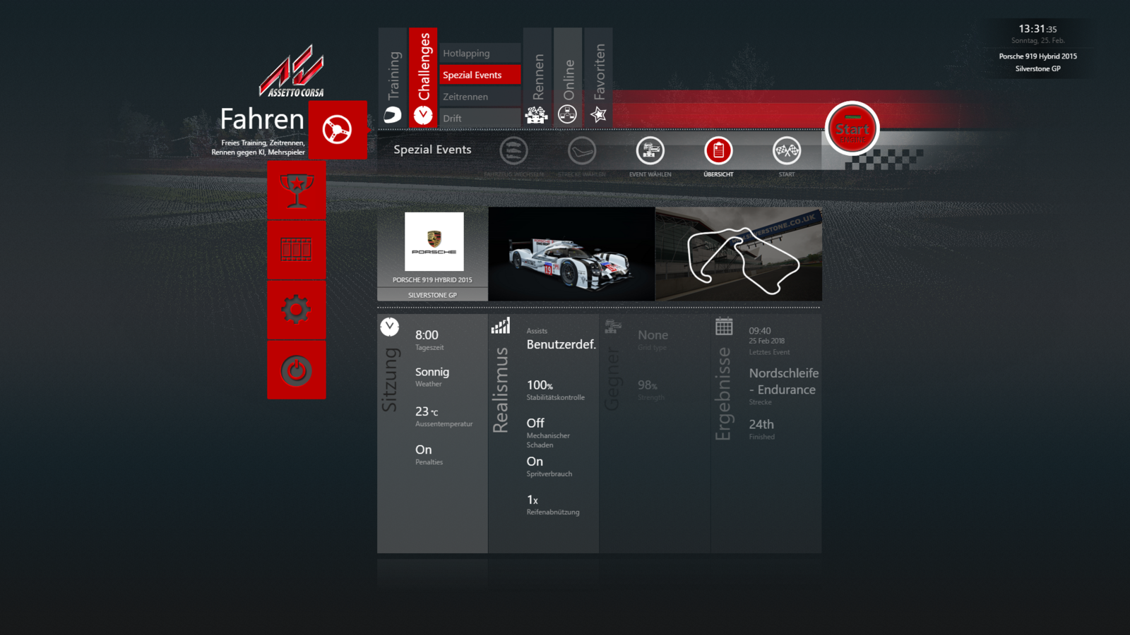
Task: Click the Benutzerdef. assists value
Action: (x=561, y=344)
